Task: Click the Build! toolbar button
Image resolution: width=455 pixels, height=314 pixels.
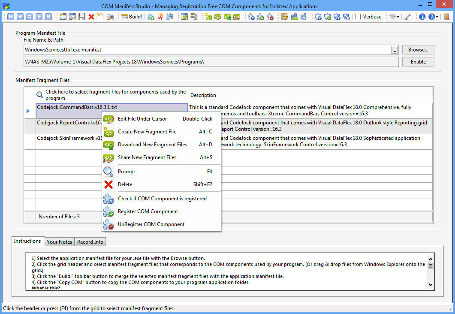Action: tap(132, 17)
